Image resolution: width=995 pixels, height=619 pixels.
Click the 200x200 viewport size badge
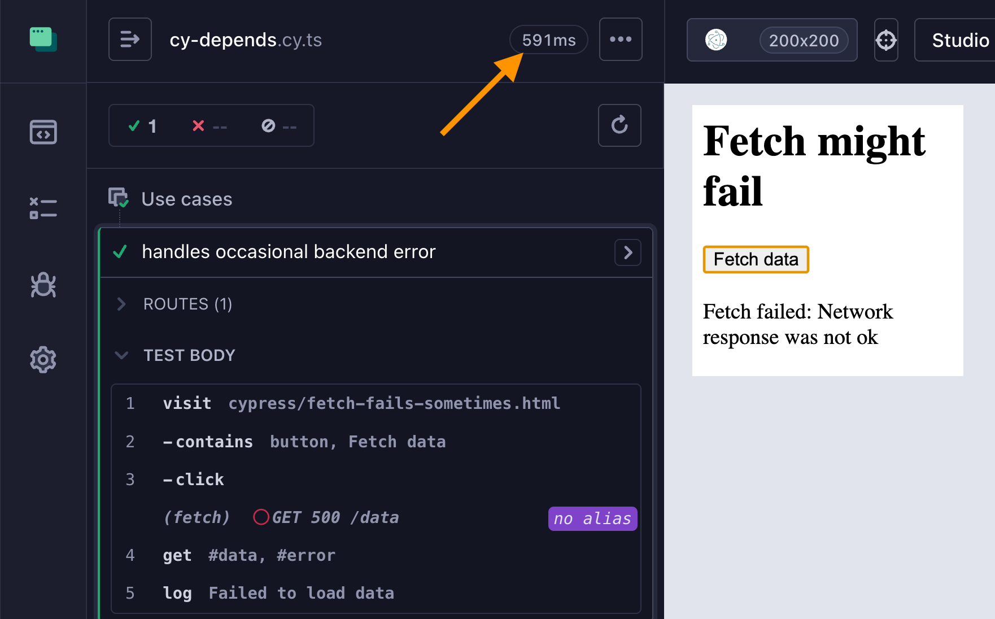[804, 41]
